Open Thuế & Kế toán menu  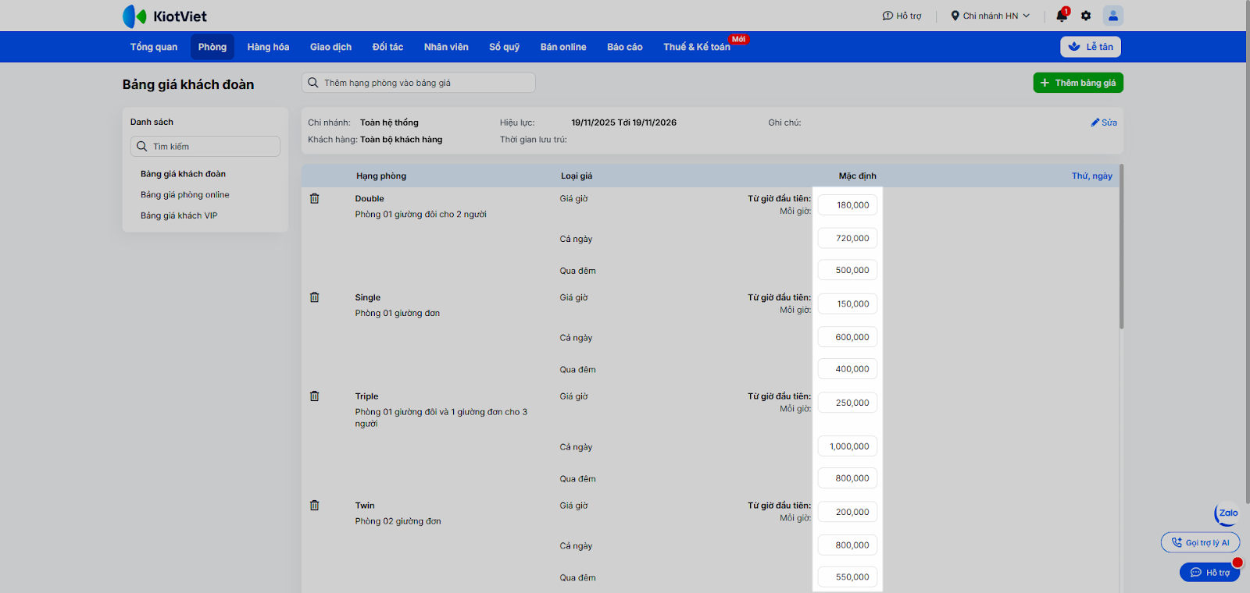[696, 47]
